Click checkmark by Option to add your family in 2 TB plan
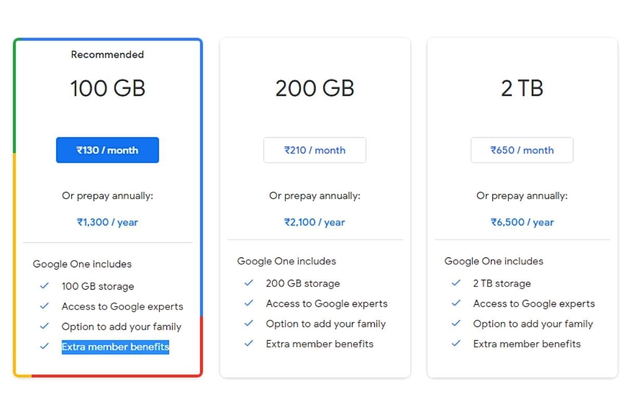This screenshot has height=416, width=624. 456,323
